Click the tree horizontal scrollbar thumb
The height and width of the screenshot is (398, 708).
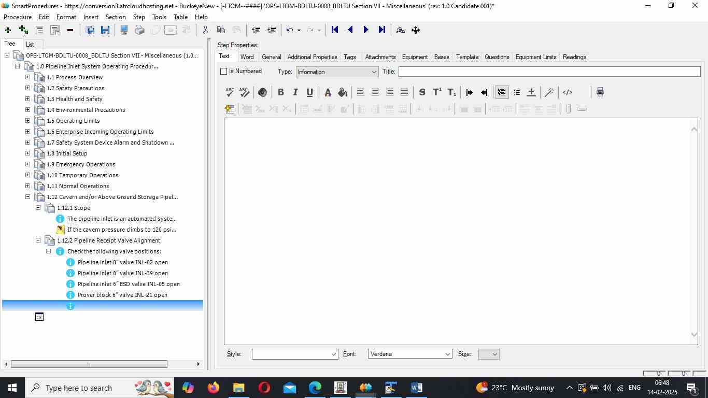[89, 364]
